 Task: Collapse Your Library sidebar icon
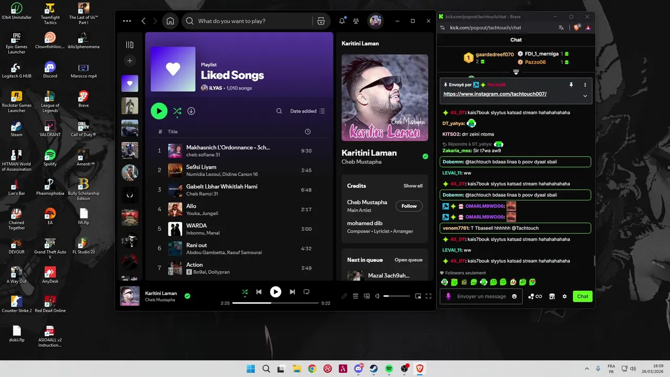(x=130, y=45)
